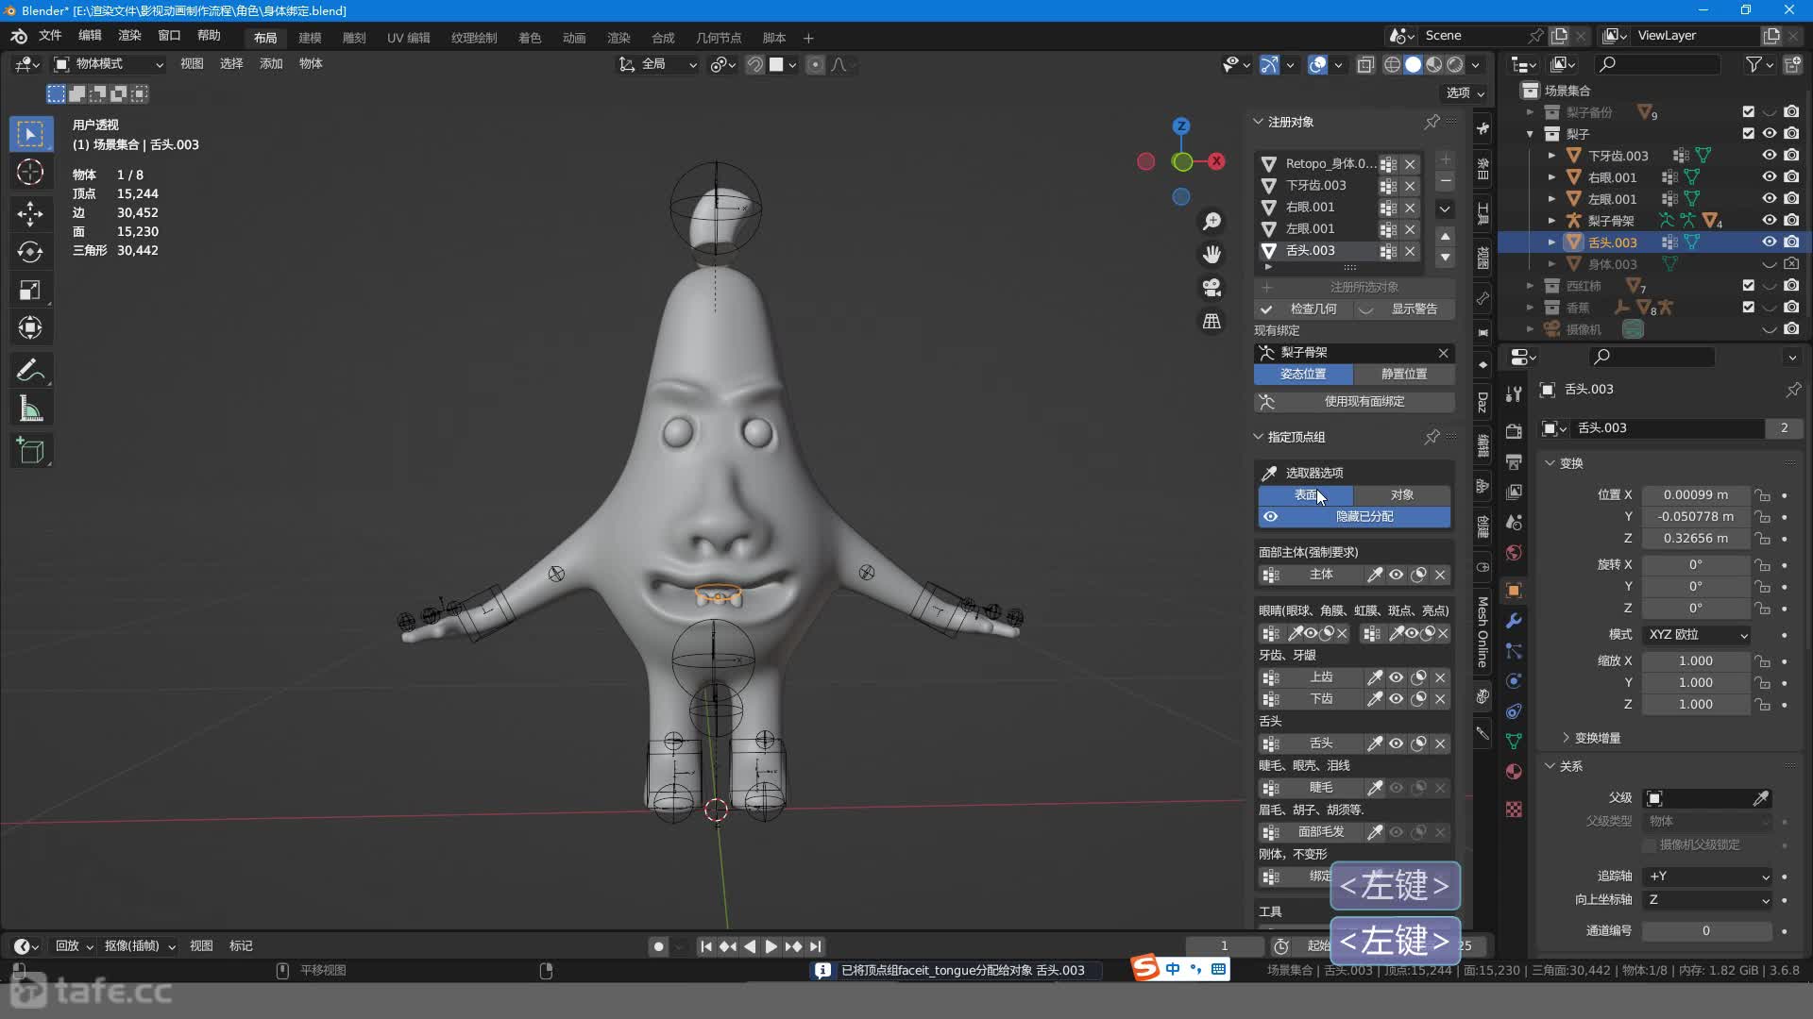This screenshot has width=1813, height=1019.
Task: Remove 舌头.003 from registered objects
Action: (1410, 251)
